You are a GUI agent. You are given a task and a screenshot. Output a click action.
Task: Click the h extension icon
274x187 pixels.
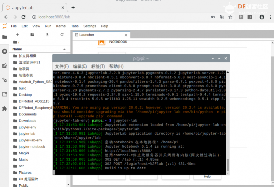(x=241, y=17)
